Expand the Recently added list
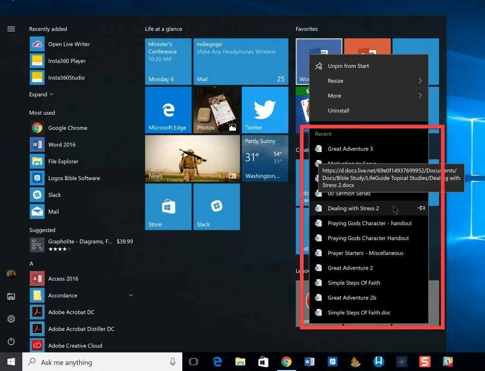This screenshot has height=371, width=485. point(41,94)
